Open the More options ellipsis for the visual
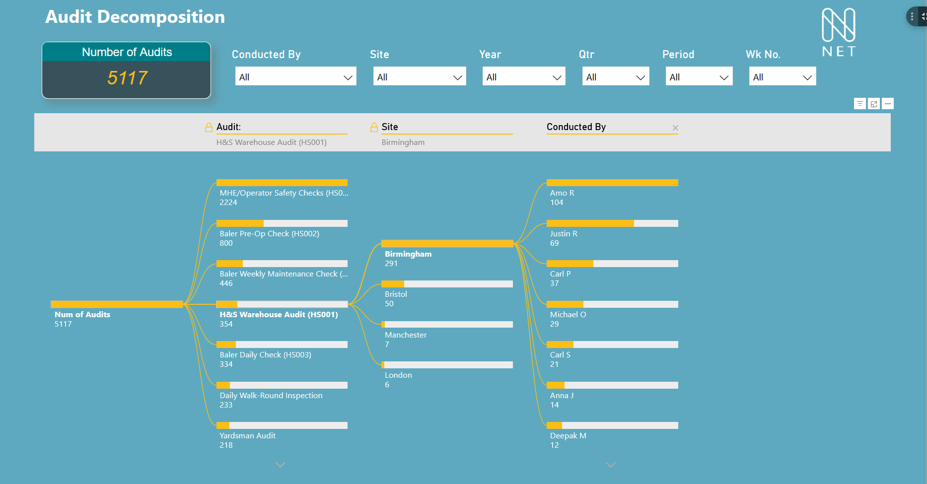Viewport: 927px width, 484px height. 888,103
